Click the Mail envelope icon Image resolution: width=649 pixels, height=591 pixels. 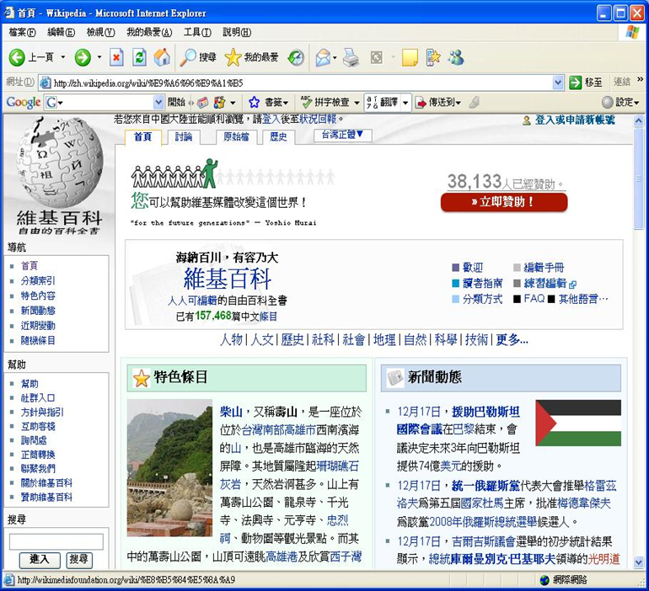tap(324, 57)
